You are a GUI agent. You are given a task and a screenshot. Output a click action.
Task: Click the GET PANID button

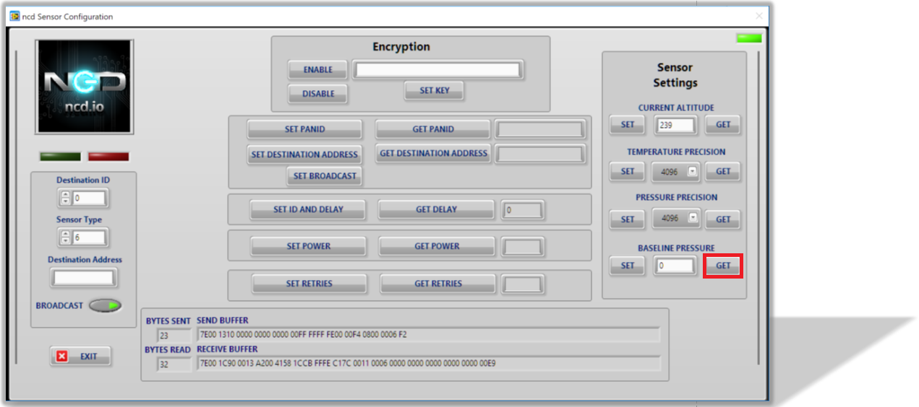pos(433,130)
